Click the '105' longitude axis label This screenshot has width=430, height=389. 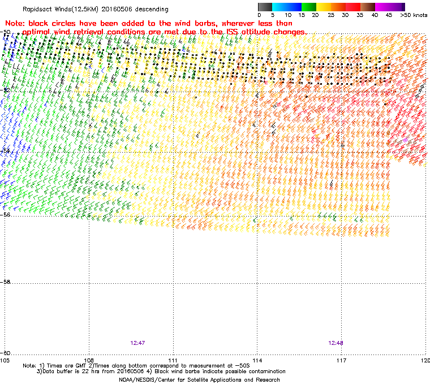click(5, 361)
